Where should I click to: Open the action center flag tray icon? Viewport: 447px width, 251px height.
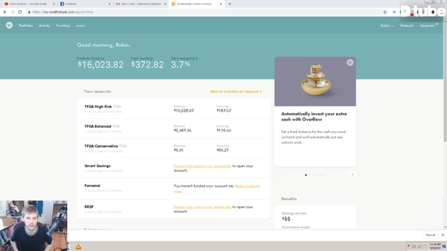(x=413, y=246)
